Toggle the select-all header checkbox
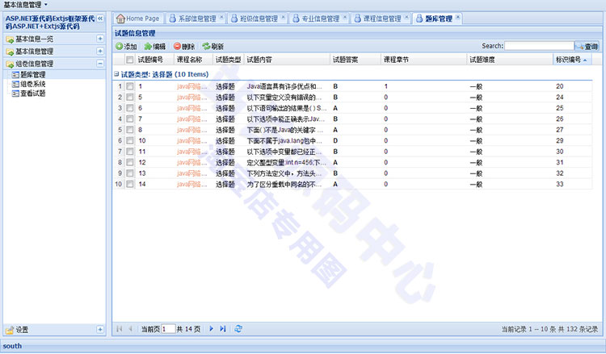 (129, 60)
